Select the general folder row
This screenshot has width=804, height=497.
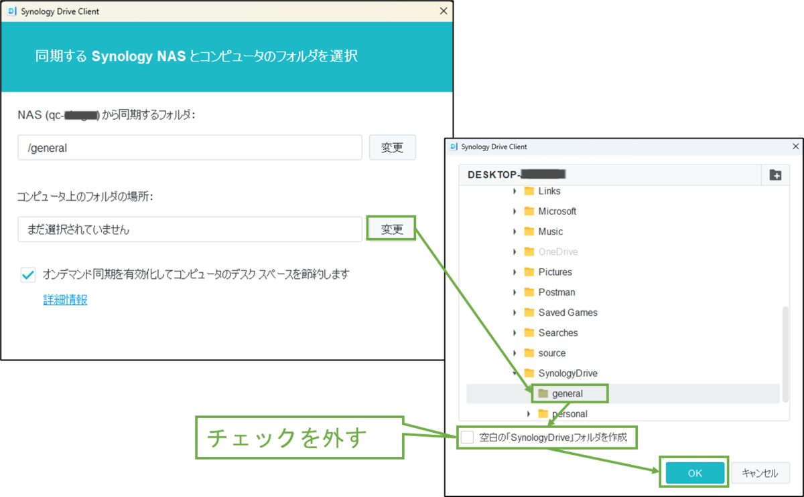623,393
